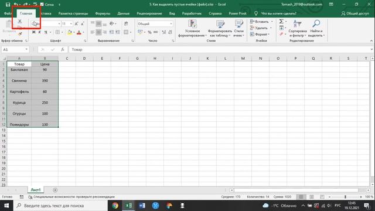Open the Формат cells dropdown

tap(260, 34)
